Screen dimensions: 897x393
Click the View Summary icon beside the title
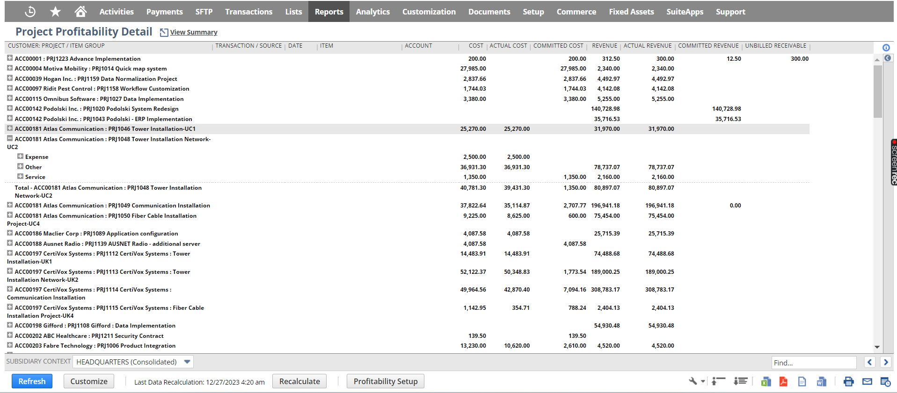[164, 32]
